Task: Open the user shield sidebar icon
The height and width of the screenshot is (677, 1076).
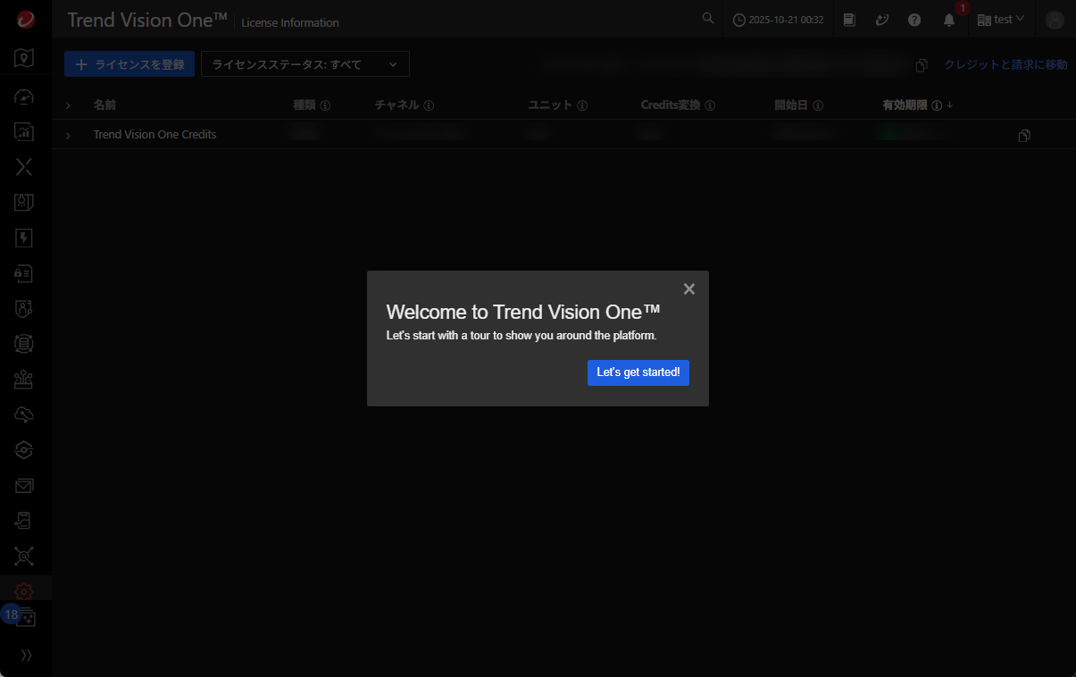Action: (x=25, y=308)
